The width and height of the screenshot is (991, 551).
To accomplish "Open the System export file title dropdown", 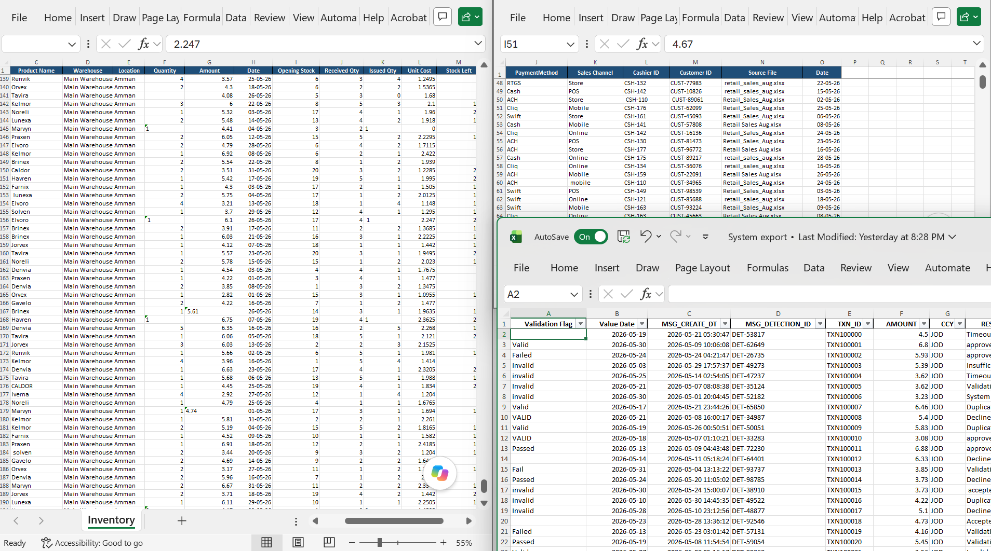I will [952, 237].
